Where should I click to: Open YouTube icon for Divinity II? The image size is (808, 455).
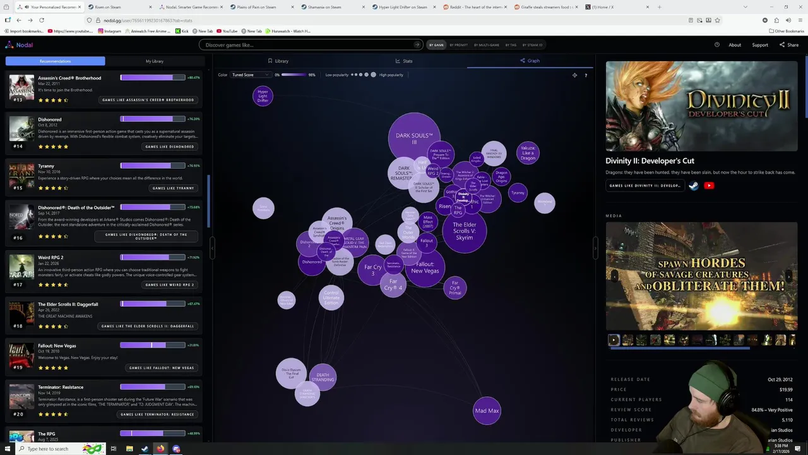(x=709, y=186)
